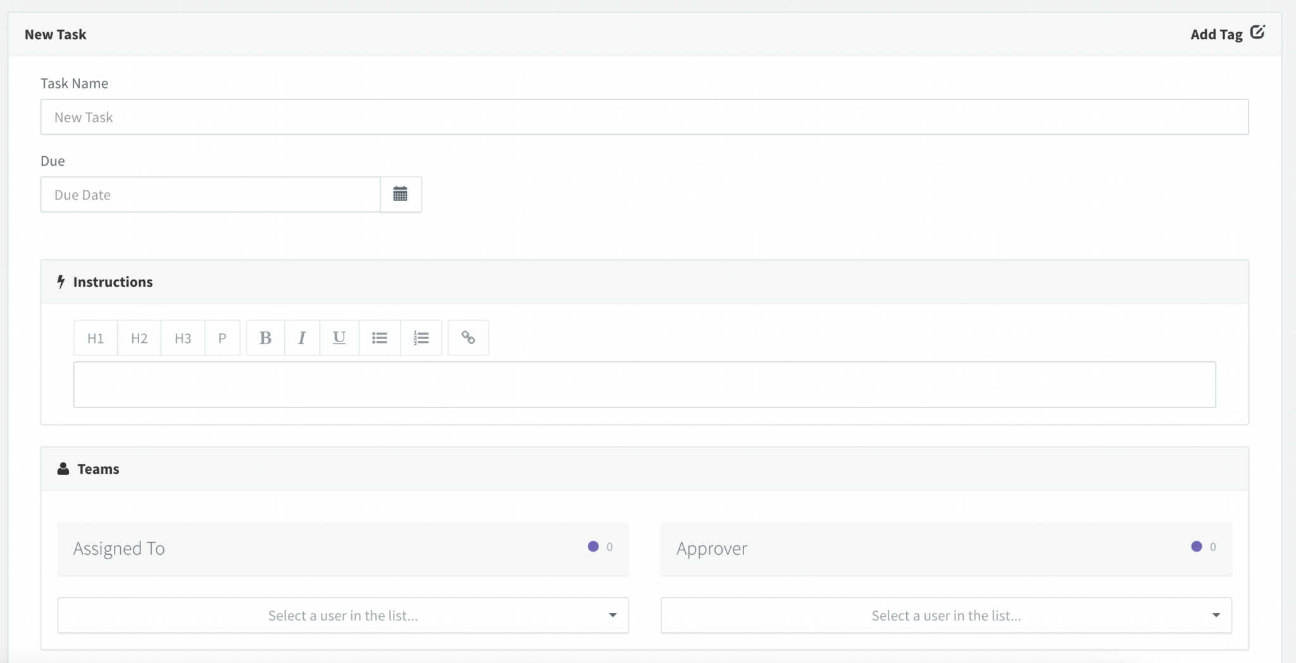Click the Task Name input field
Image resolution: width=1296 pixels, height=663 pixels.
(x=644, y=117)
